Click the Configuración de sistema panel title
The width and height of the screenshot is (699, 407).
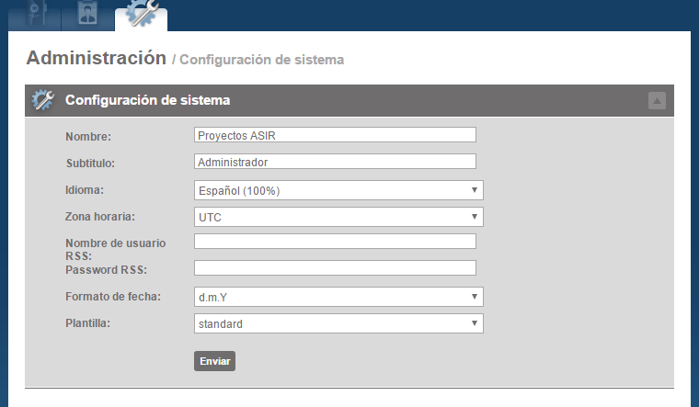pos(147,100)
